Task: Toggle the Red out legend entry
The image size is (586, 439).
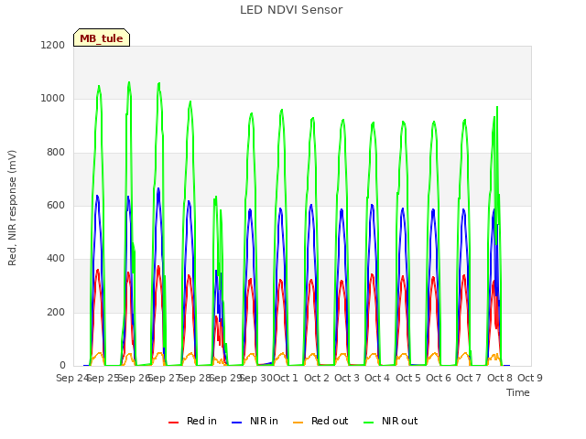Action: [320, 421]
